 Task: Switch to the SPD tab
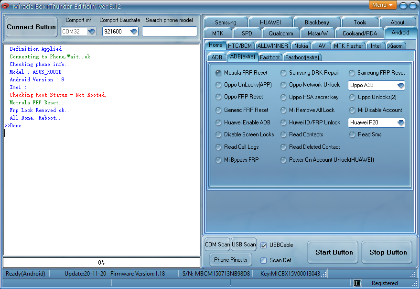click(247, 33)
